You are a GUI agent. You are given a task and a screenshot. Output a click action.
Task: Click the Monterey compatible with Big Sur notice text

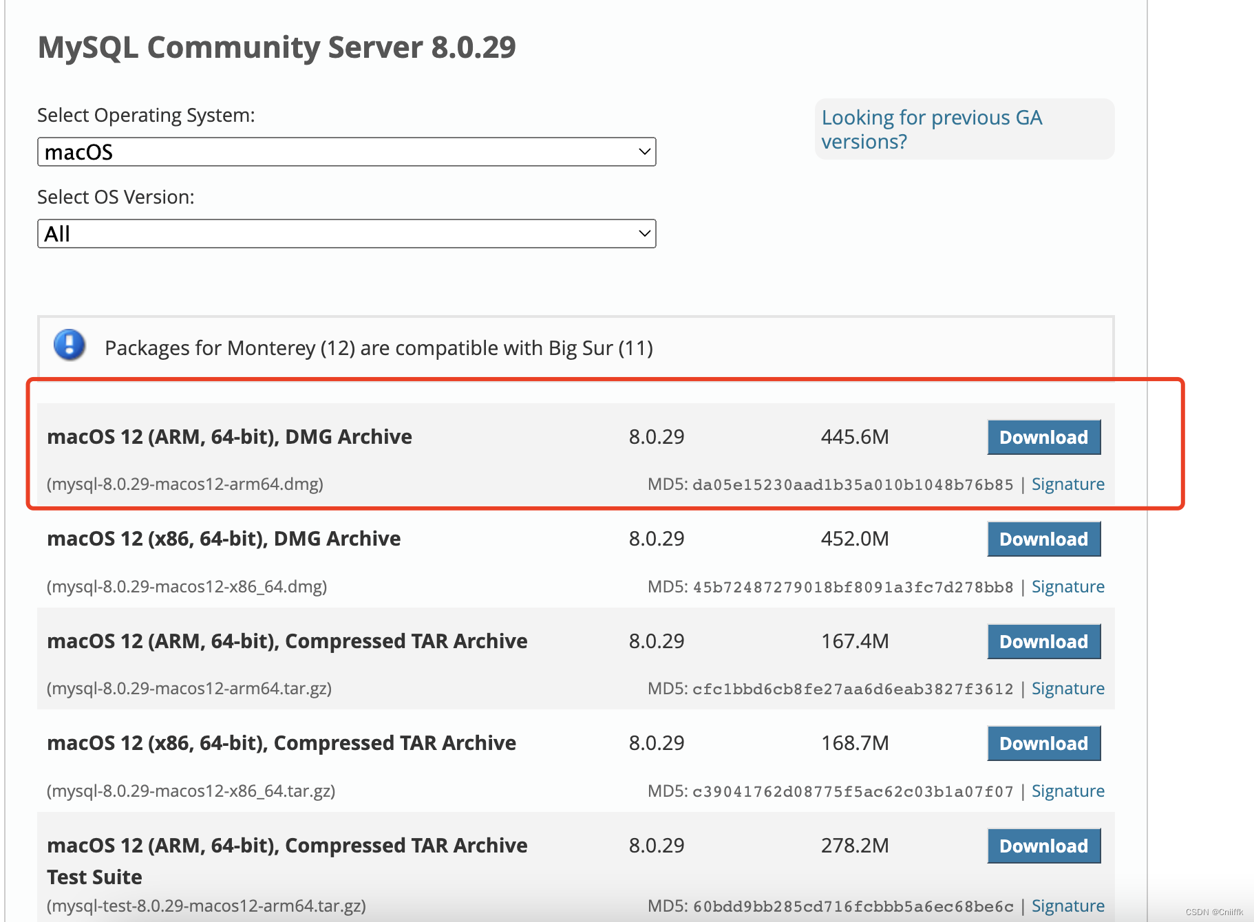point(379,348)
